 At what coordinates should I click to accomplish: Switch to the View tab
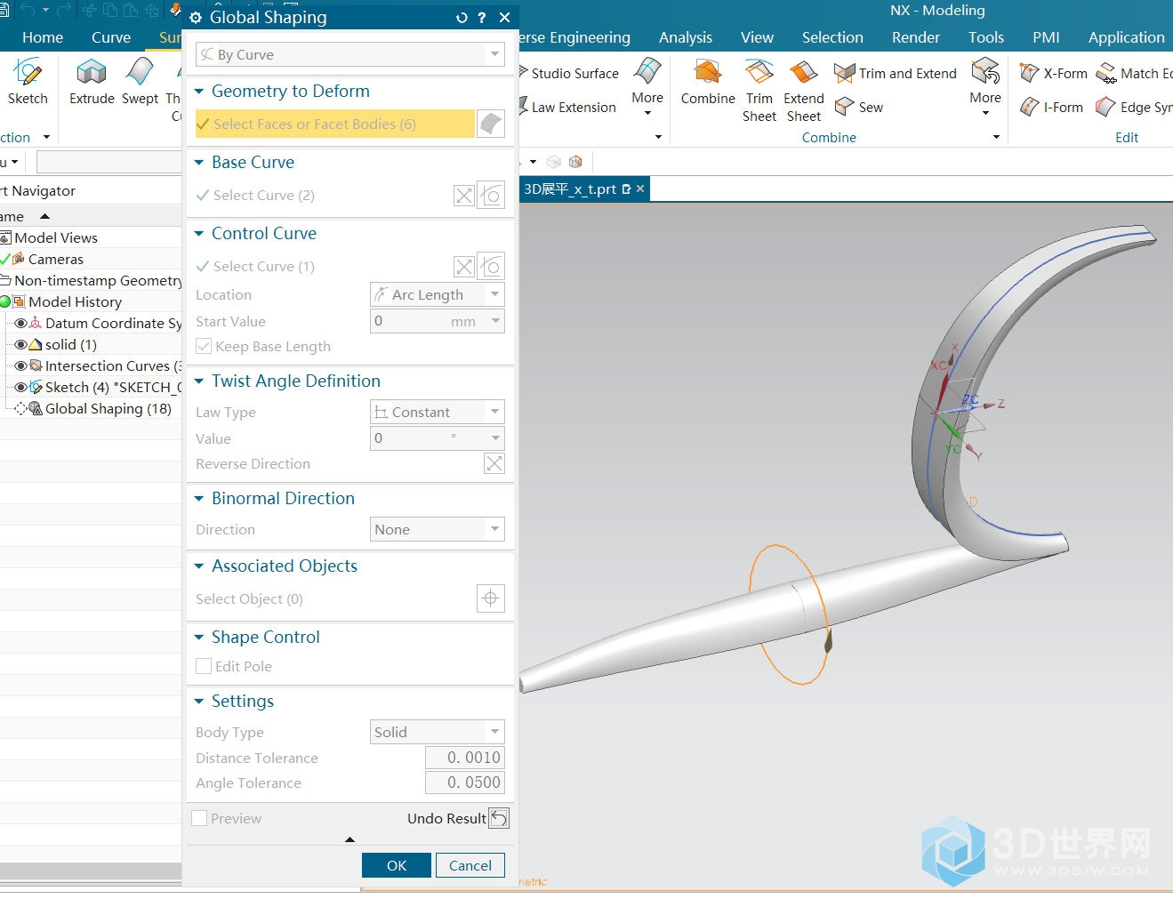(x=757, y=37)
